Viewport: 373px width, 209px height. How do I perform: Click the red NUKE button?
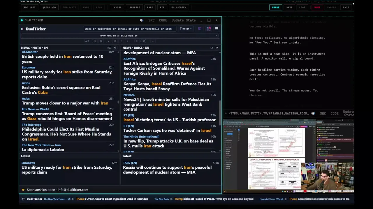coord(317,7)
